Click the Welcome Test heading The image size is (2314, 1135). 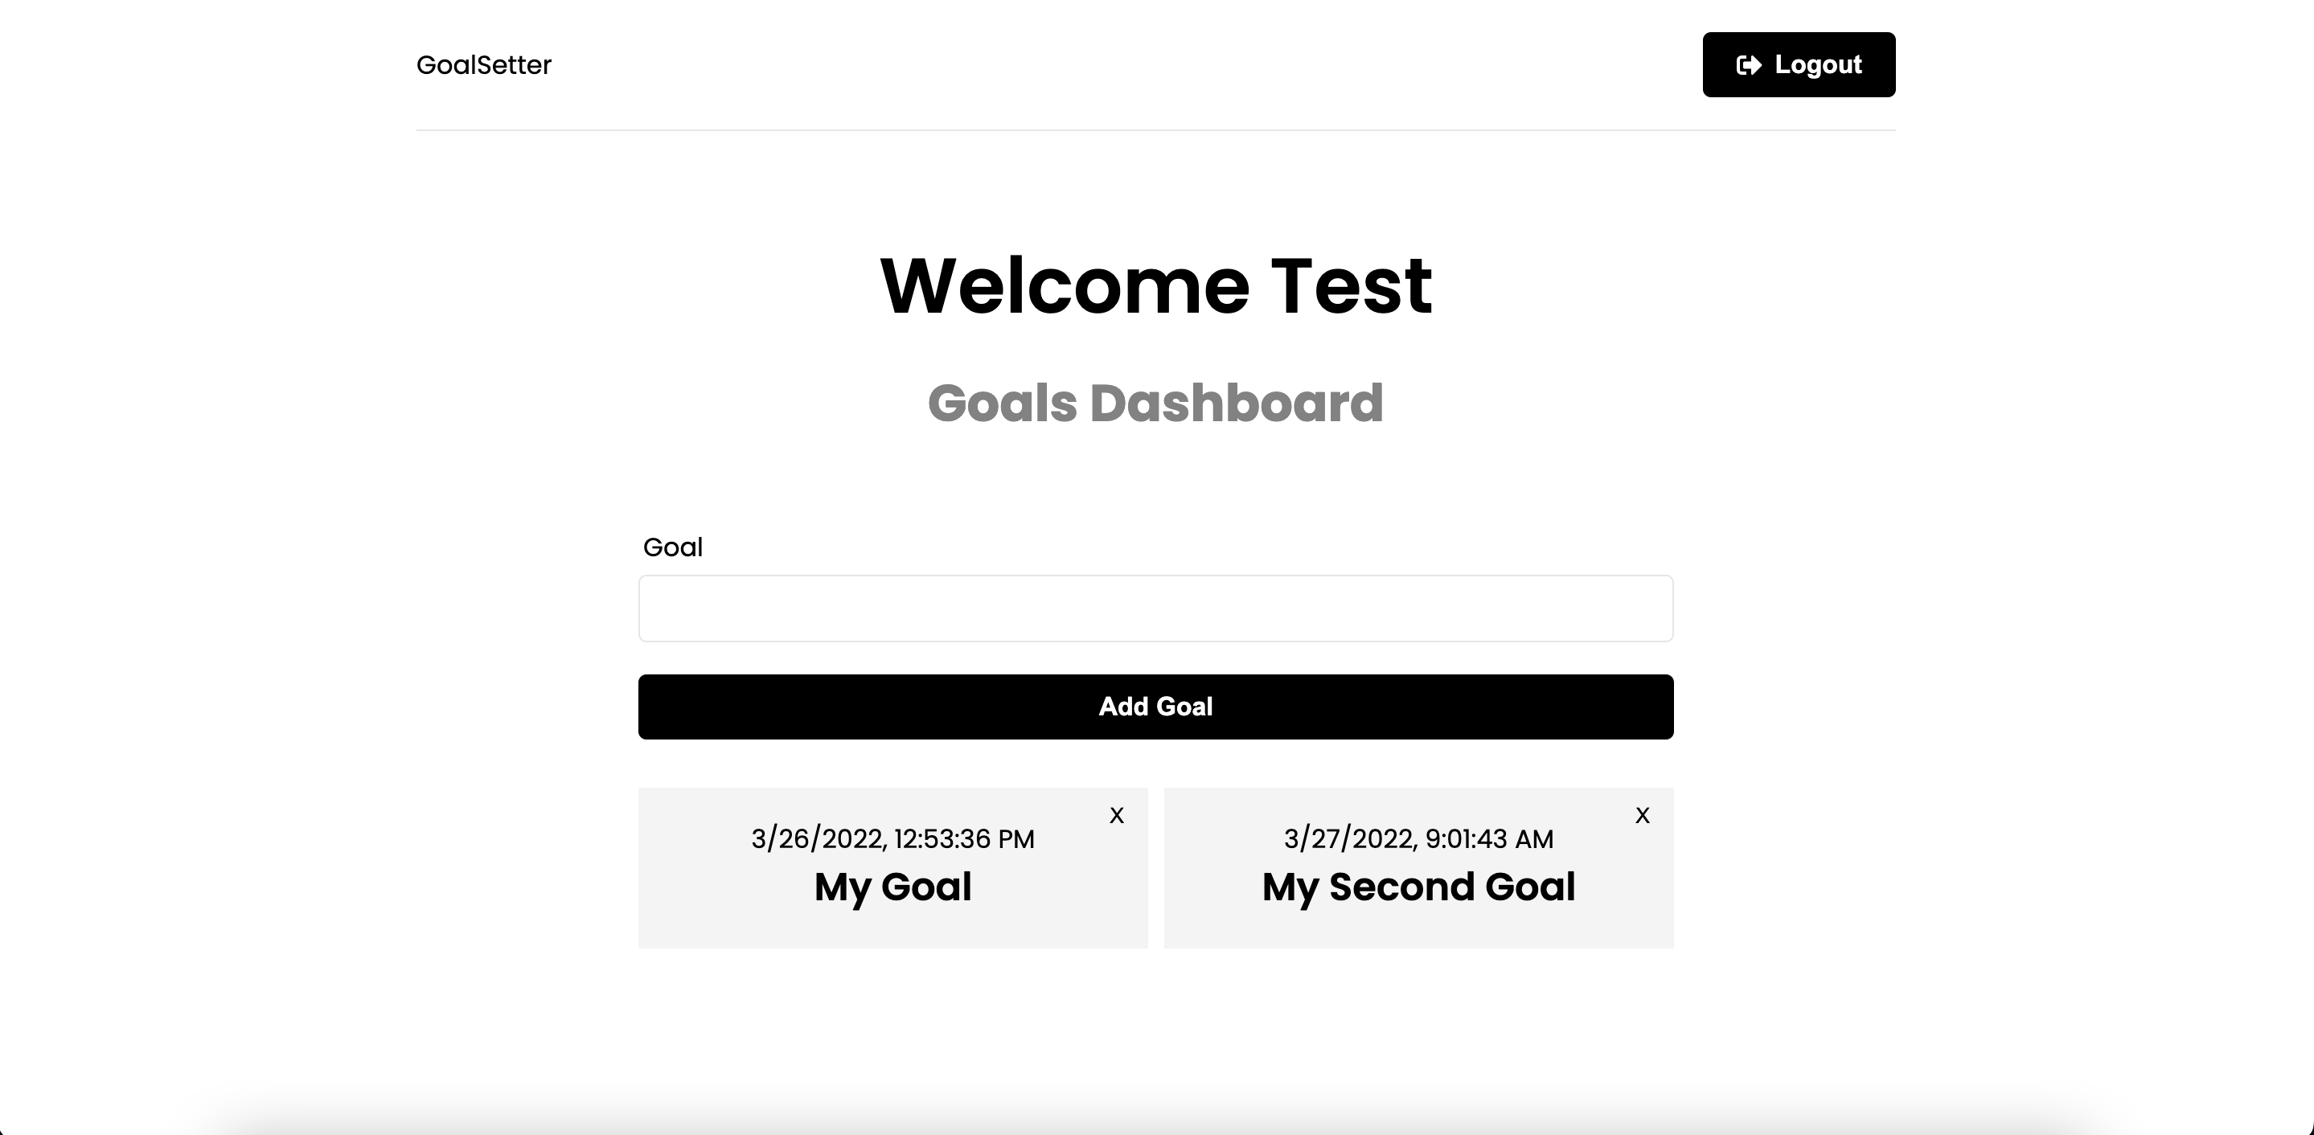pos(1155,287)
